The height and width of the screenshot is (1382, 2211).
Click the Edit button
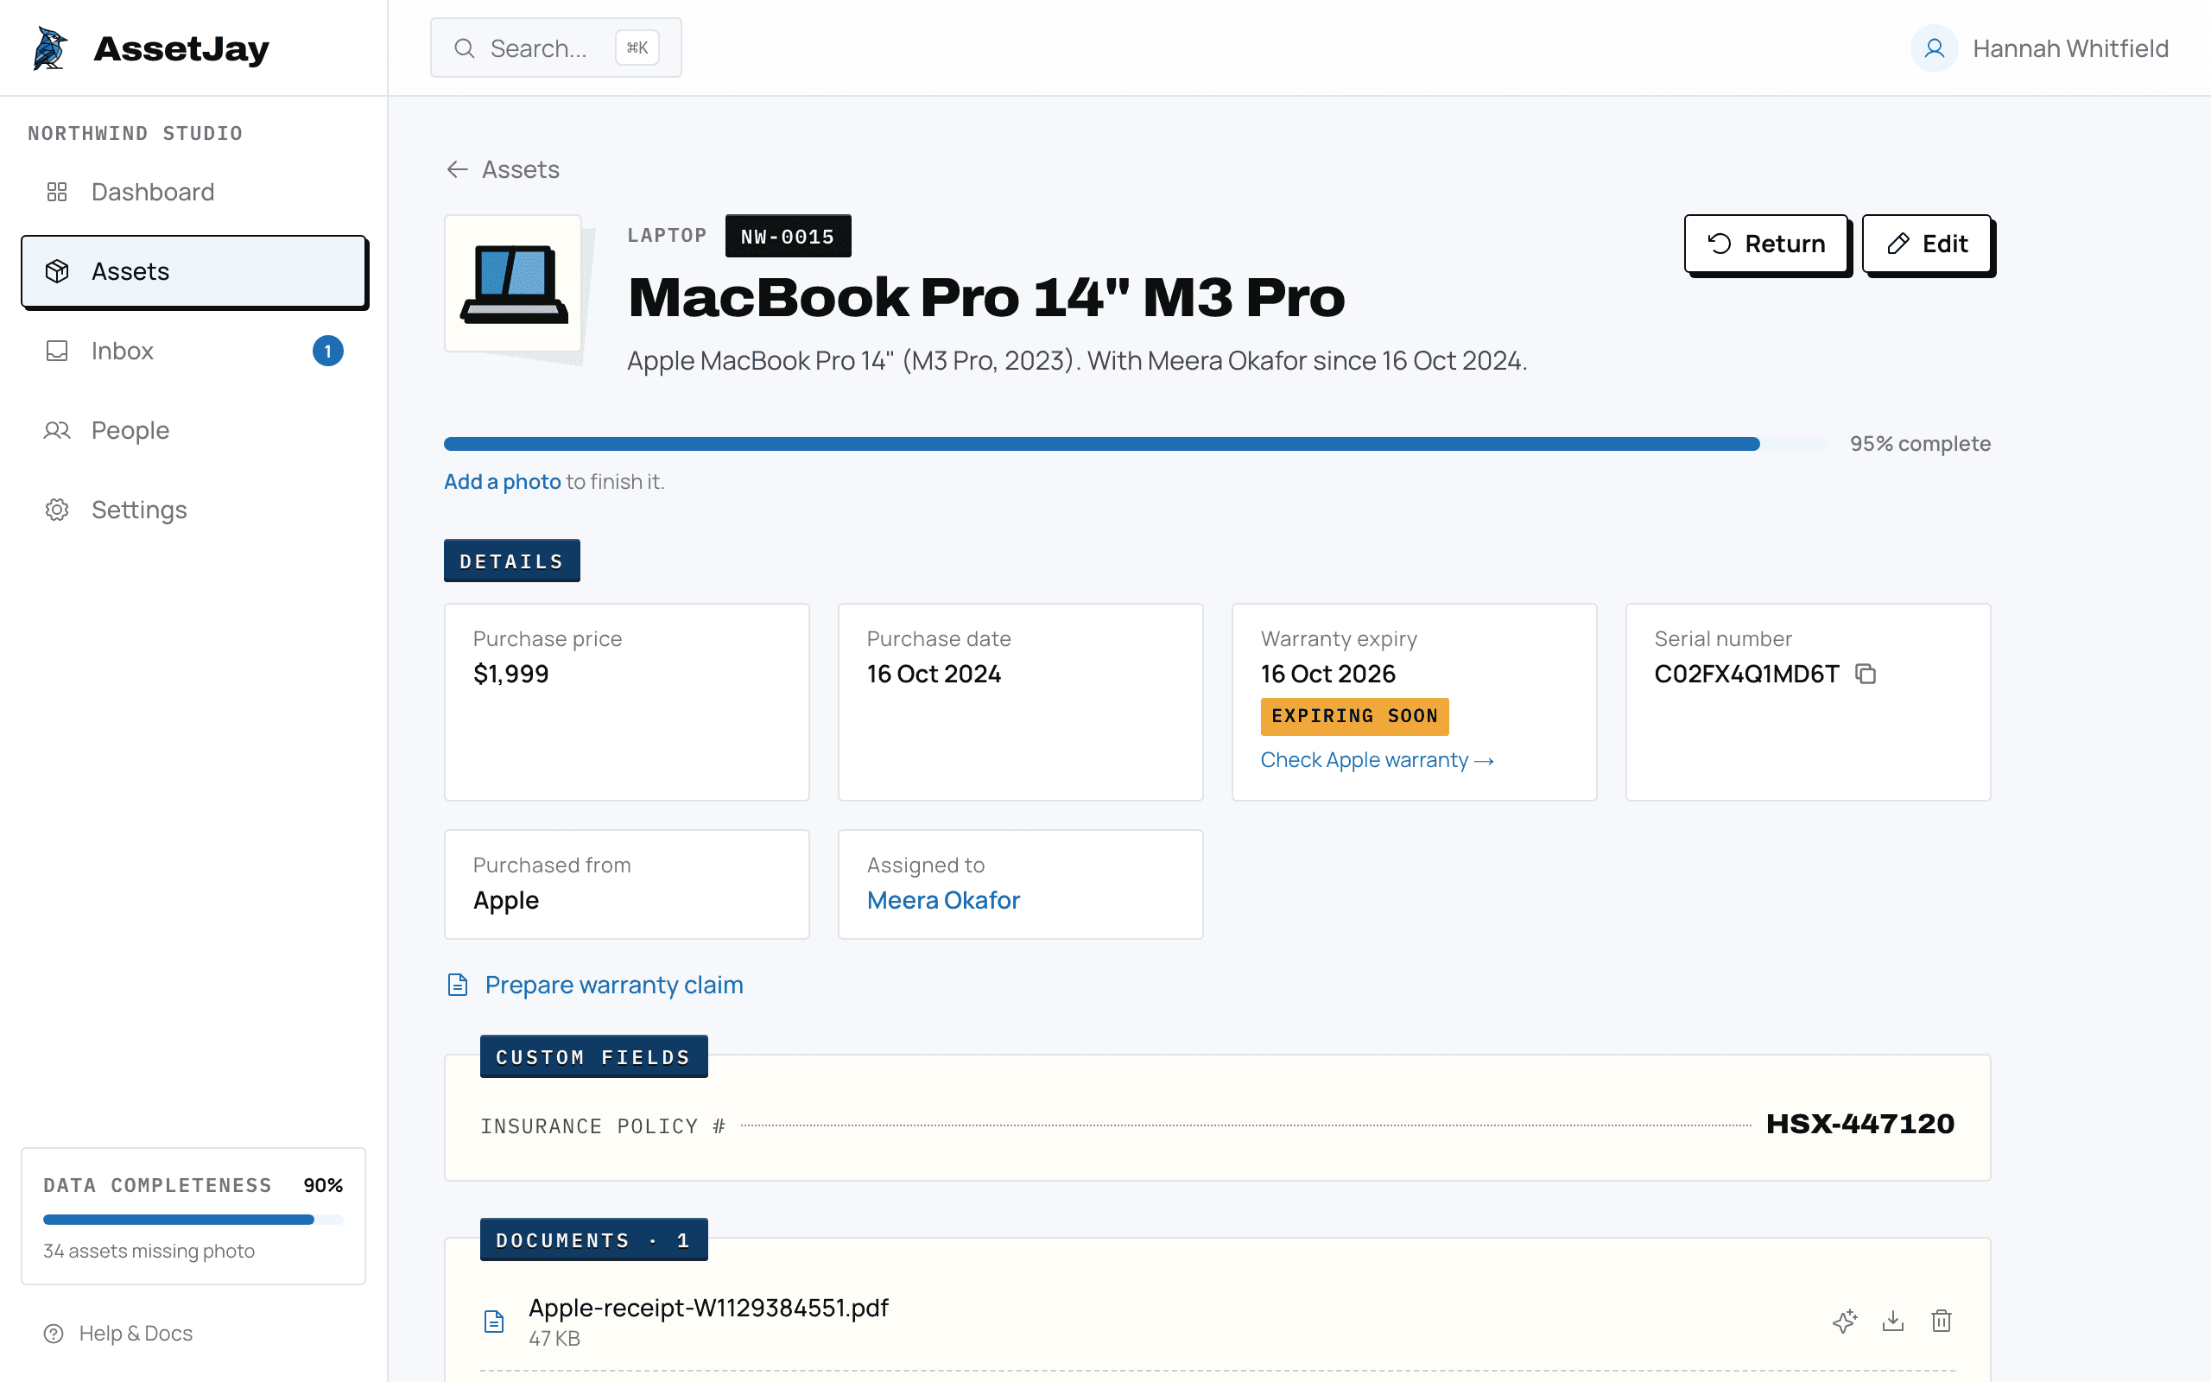(x=1927, y=244)
